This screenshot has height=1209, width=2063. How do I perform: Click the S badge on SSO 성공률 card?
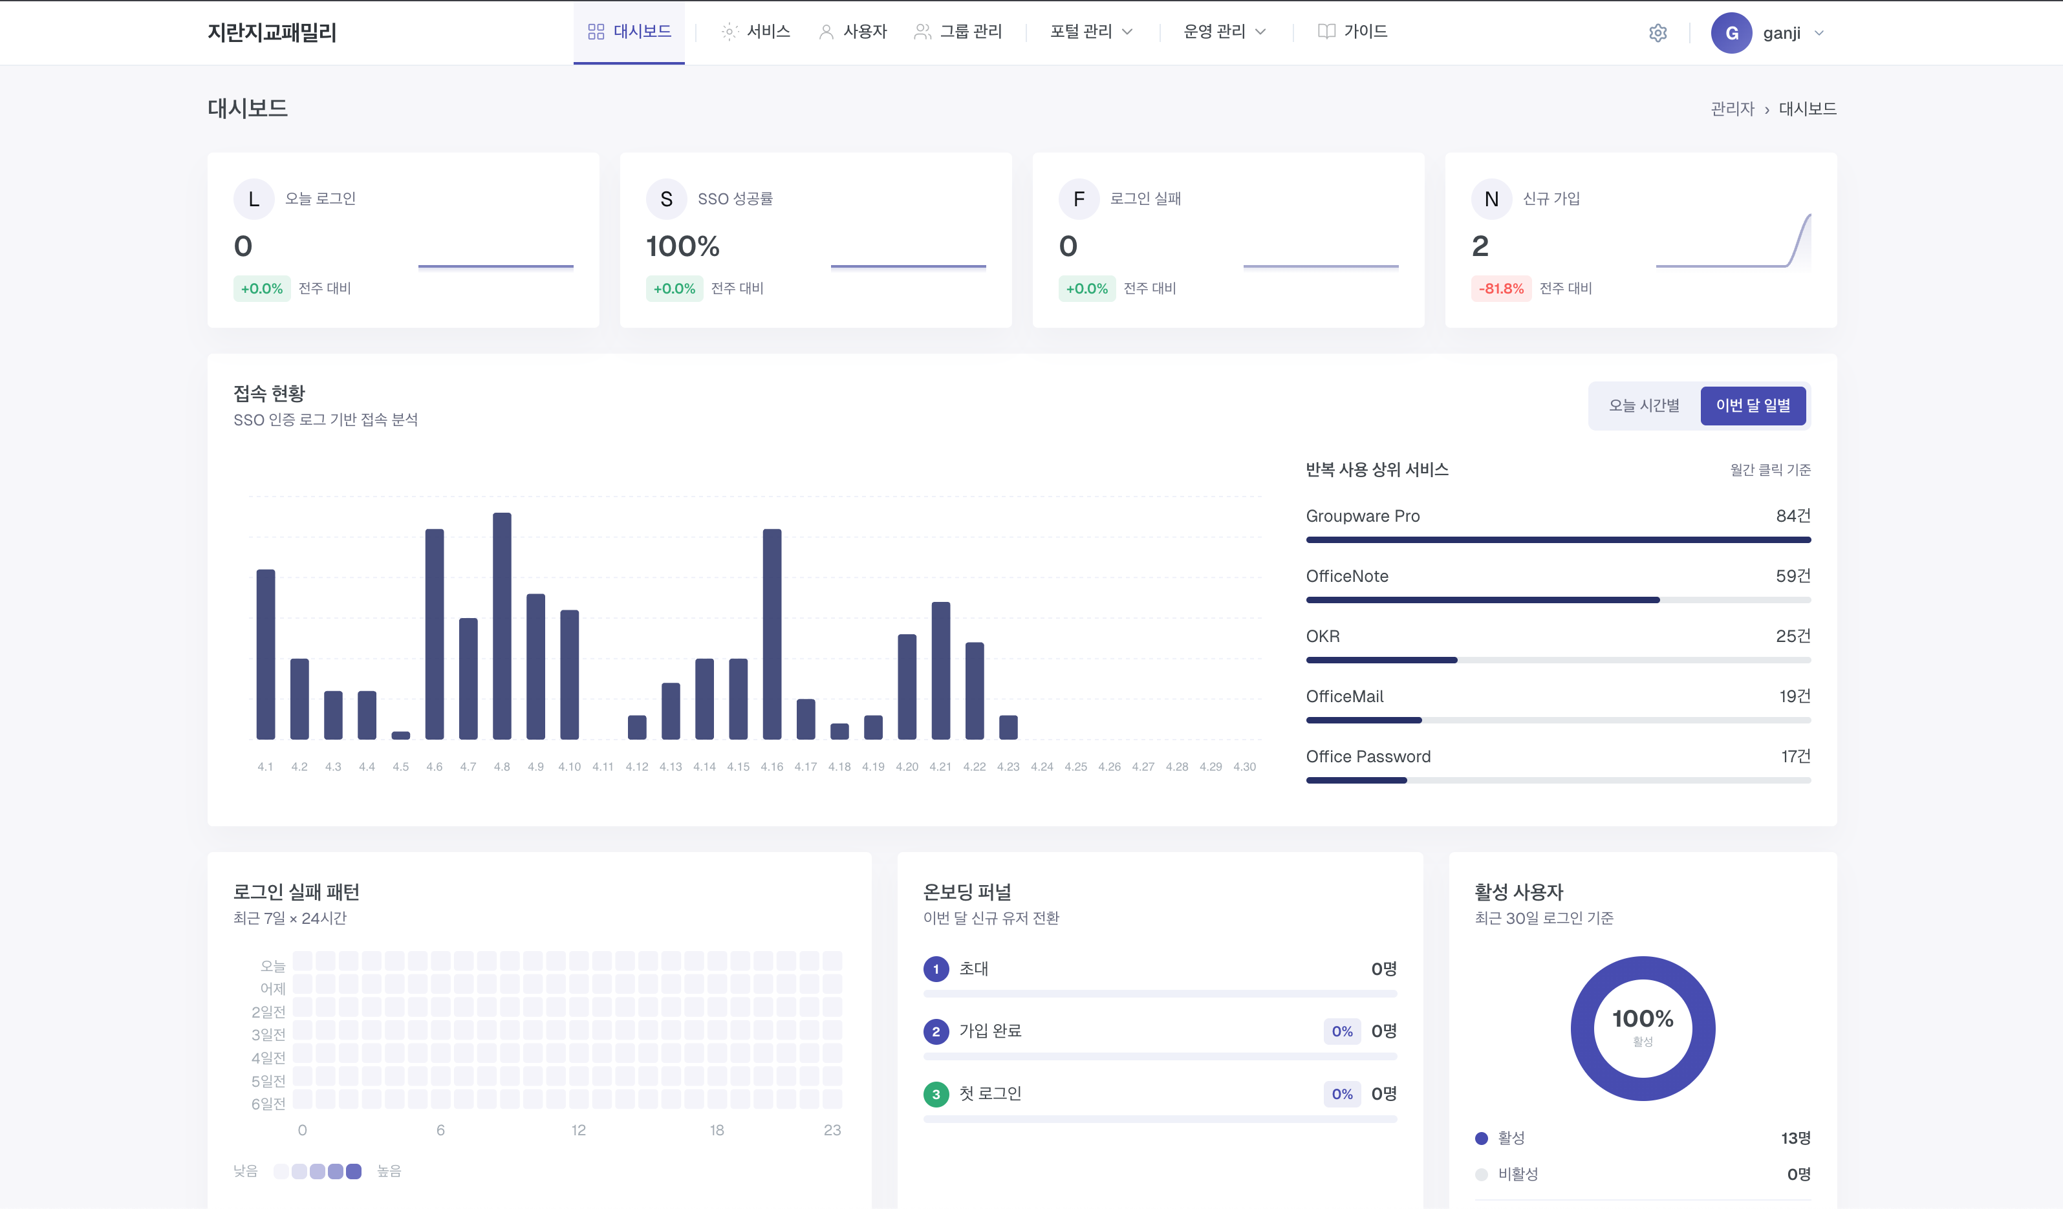coord(666,199)
